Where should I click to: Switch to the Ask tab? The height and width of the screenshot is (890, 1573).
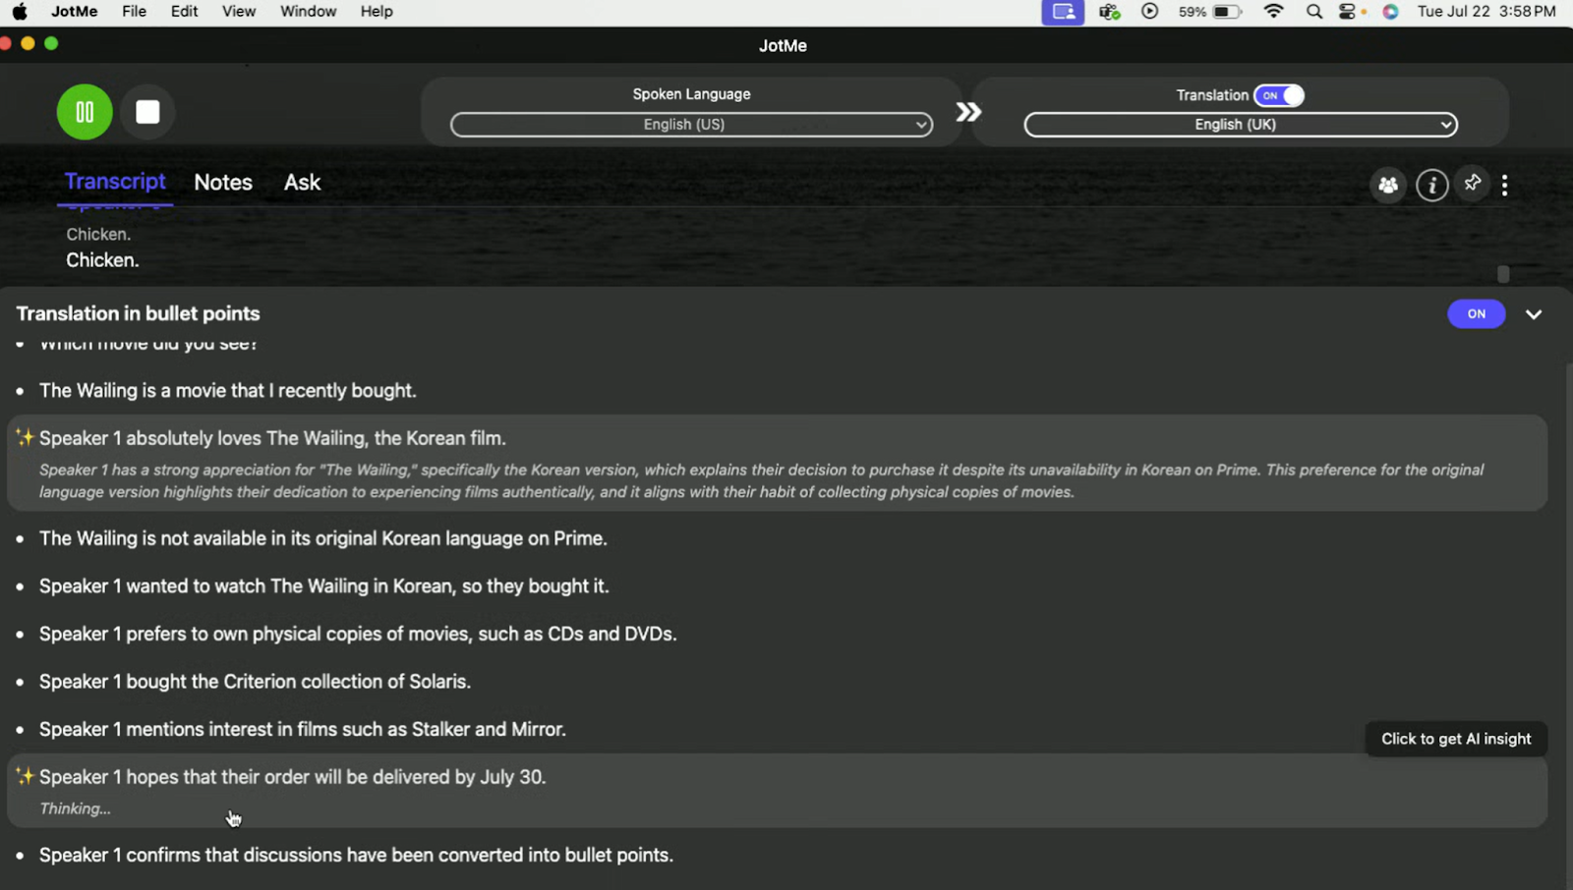(302, 183)
